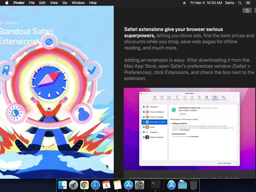Viewport: 256px width, 192px height.
Task: Open System Preferences gear in the Dock
Action: (139, 185)
